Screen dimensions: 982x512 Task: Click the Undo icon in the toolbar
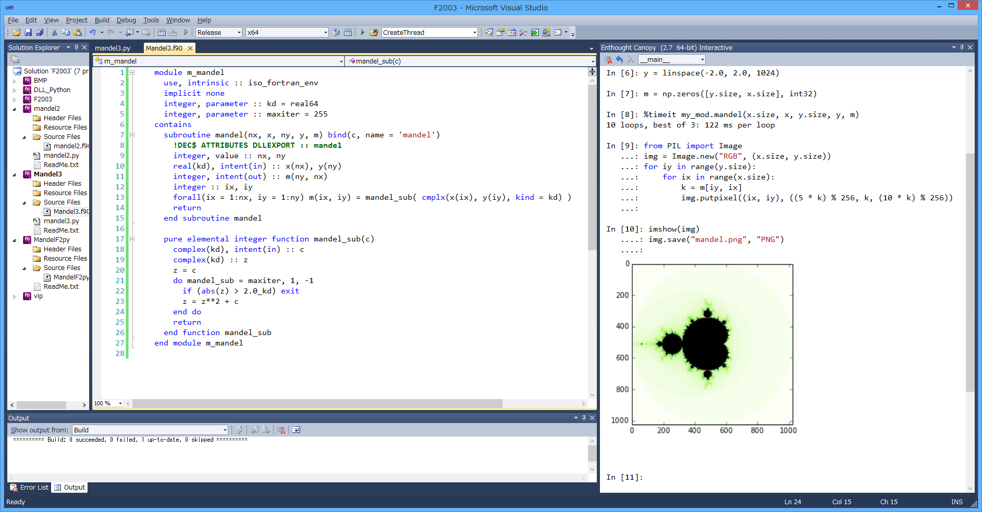point(92,32)
